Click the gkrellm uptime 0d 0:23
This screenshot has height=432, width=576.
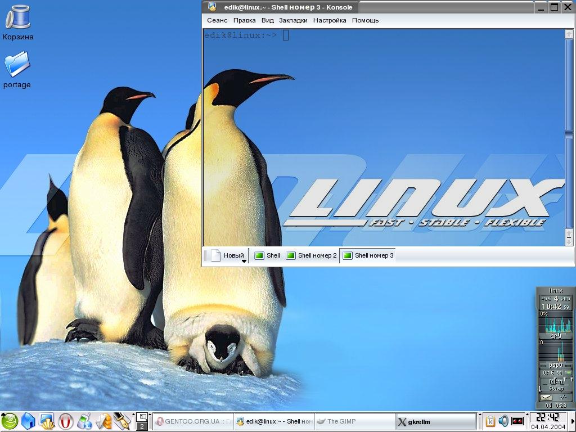pos(556,405)
